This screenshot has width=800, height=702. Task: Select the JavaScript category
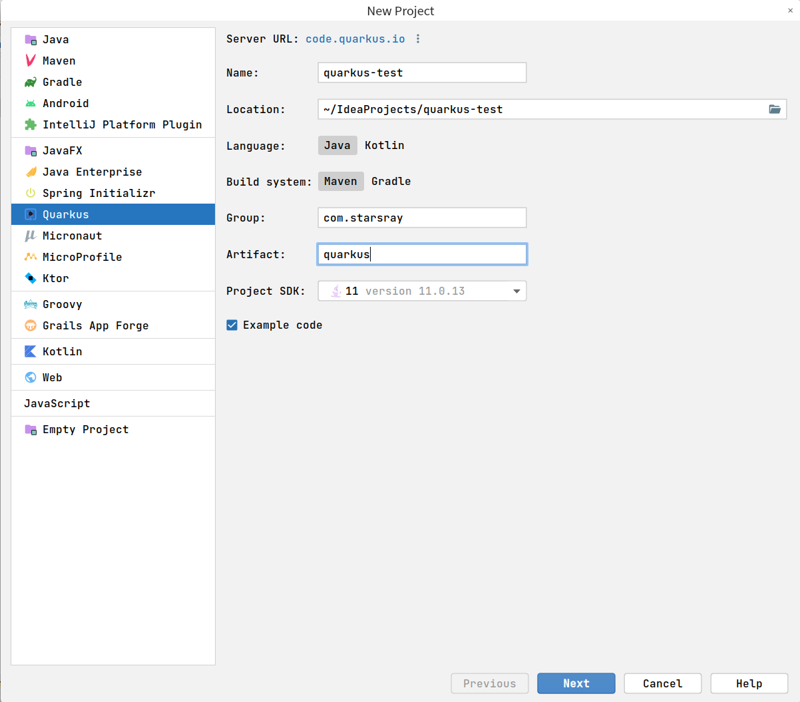113,403
